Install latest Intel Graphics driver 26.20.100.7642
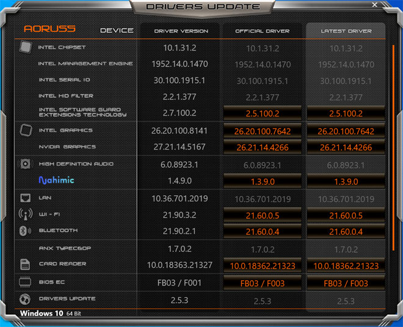The width and height of the screenshot is (403, 327). pos(346,131)
